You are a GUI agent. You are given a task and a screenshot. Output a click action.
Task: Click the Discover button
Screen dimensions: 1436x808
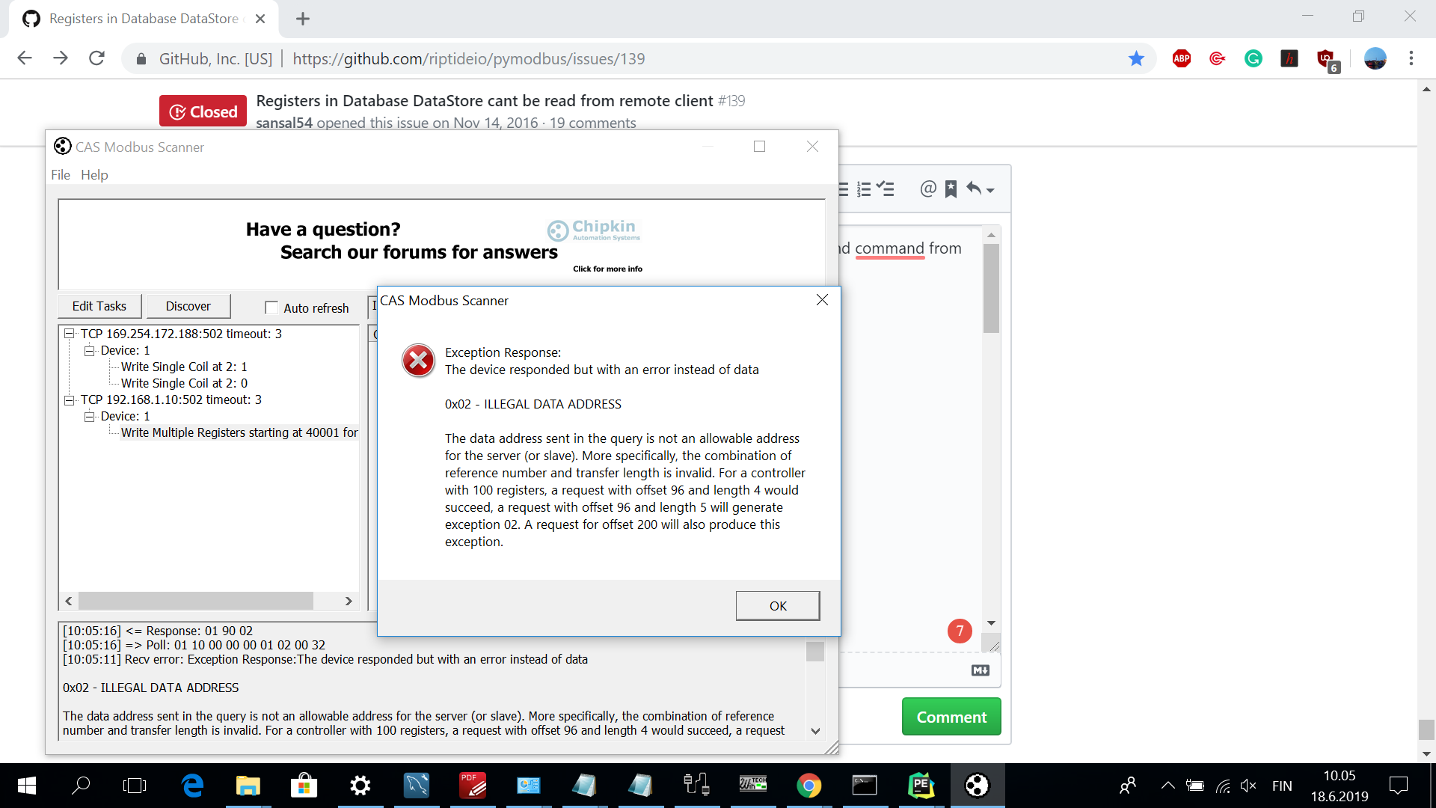[188, 306]
